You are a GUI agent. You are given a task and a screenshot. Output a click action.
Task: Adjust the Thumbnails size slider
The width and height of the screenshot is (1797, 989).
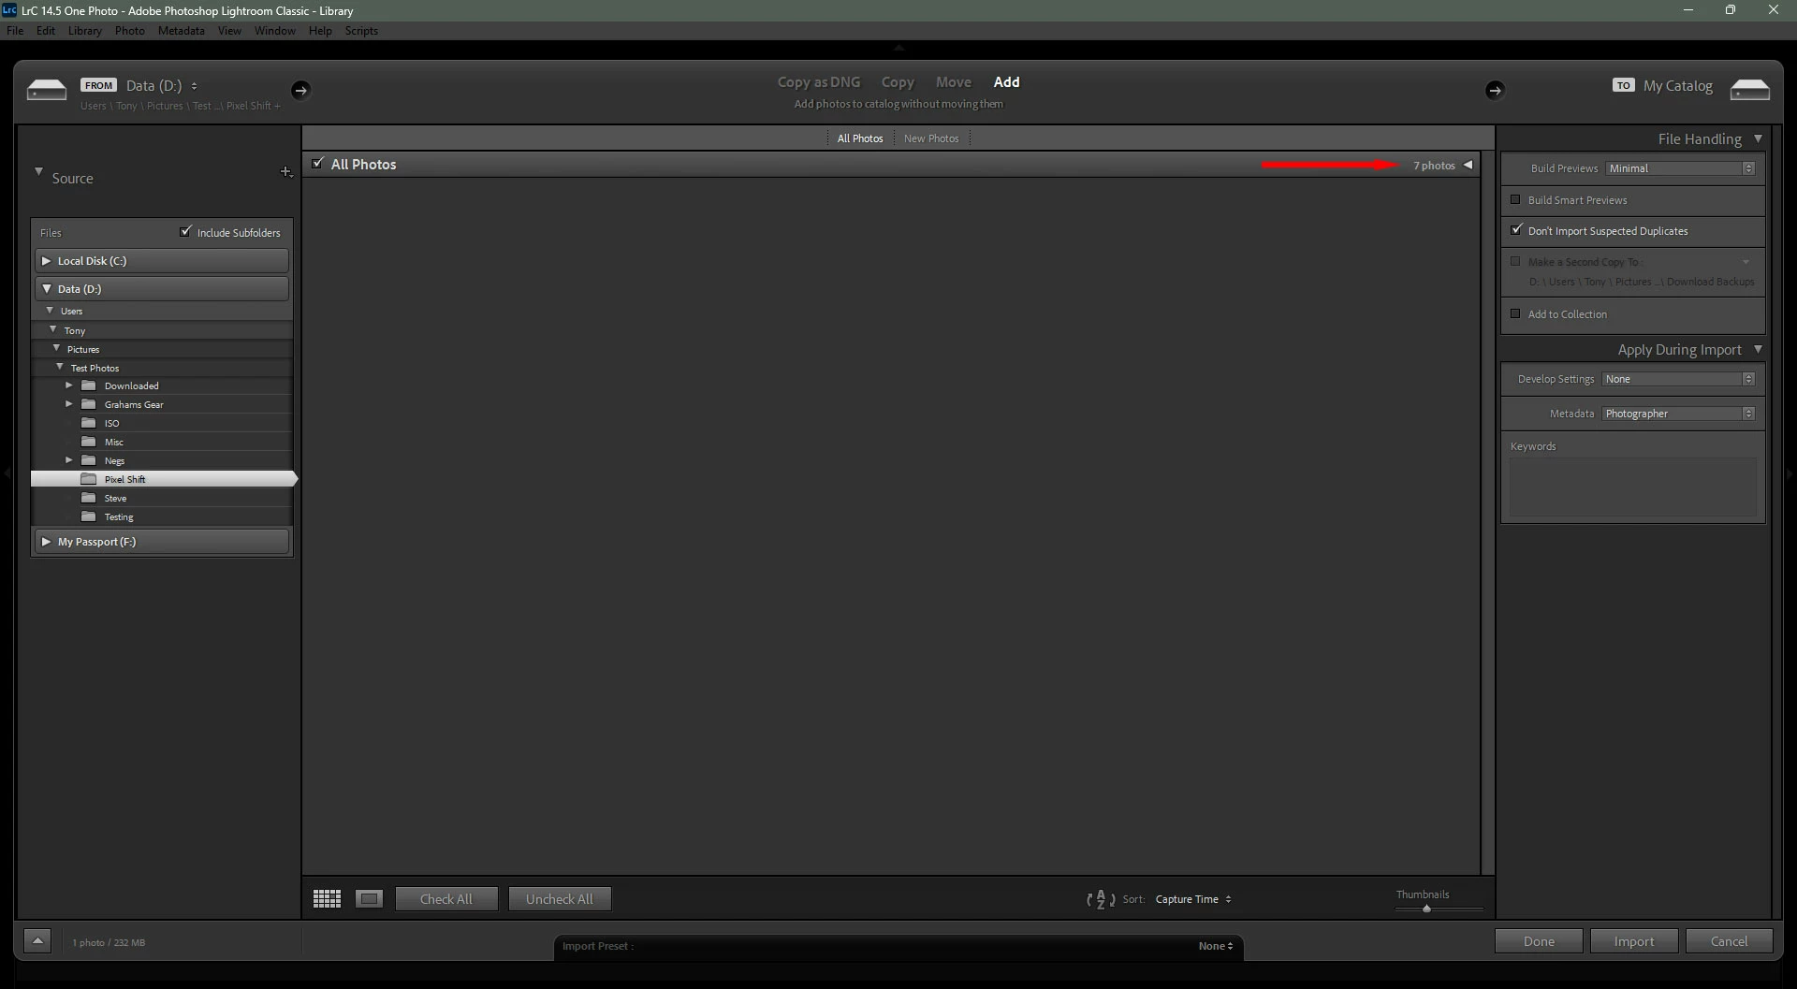tap(1426, 909)
